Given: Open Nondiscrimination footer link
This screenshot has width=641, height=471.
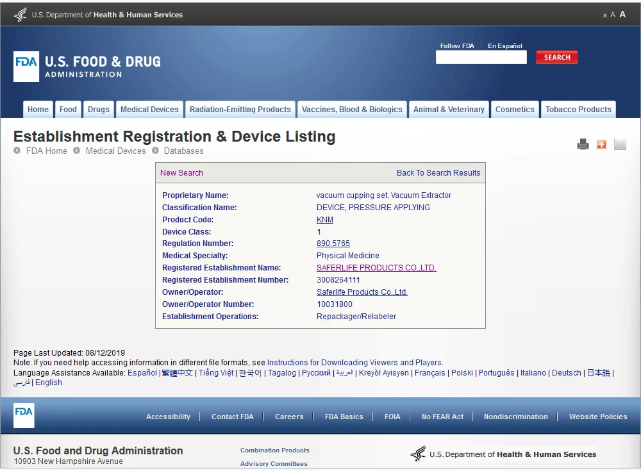Looking at the screenshot, I should (x=515, y=417).
